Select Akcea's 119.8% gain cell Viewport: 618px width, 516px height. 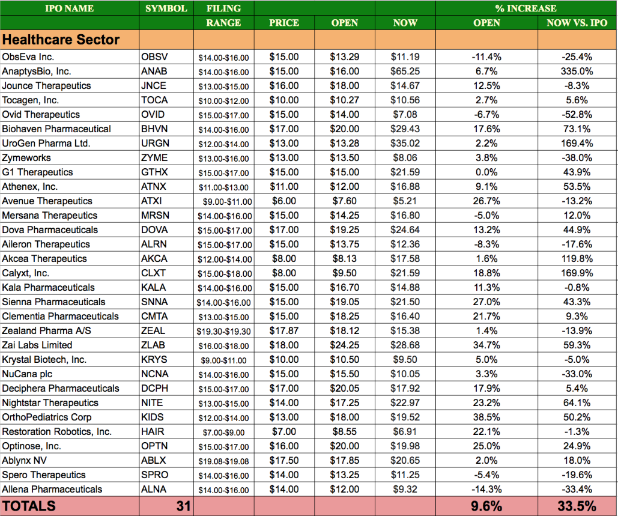click(577, 258)
